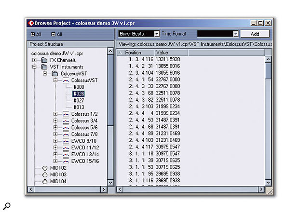Viewport: 299px width, 213px height.
Task: Select event at position 1. 4. 2. 31
Action: tap(141, 66)
